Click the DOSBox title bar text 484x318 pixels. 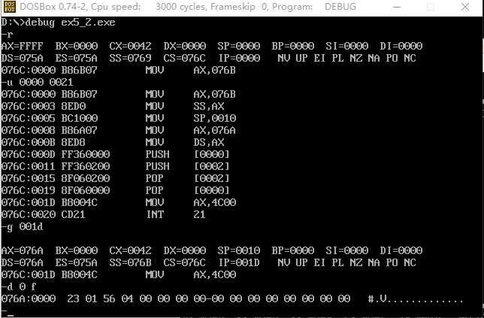pos(188,7)
